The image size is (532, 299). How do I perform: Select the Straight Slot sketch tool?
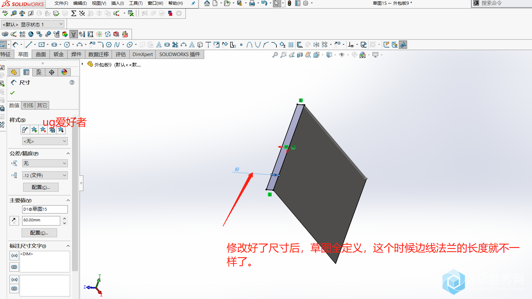point(54,45)
